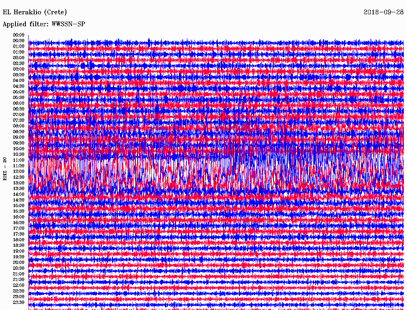Viewport: 407px width, 310px height.
Task: Click the 13:00 time label
Action: coord(19,183)
